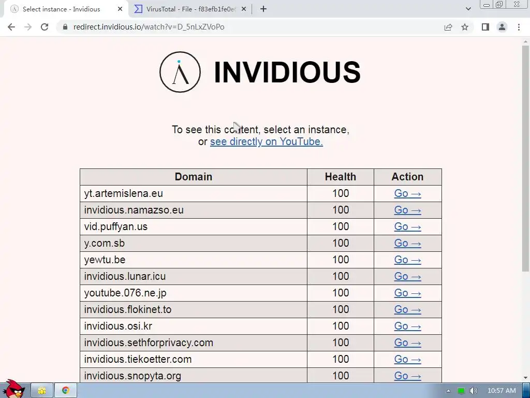Reload the current page

click(45, 27)
